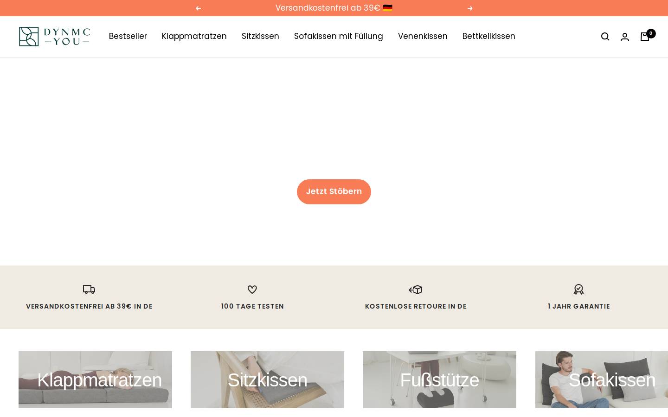Open the Sofakissen category tile
This screenshot has height=417, width=668.
602,380
